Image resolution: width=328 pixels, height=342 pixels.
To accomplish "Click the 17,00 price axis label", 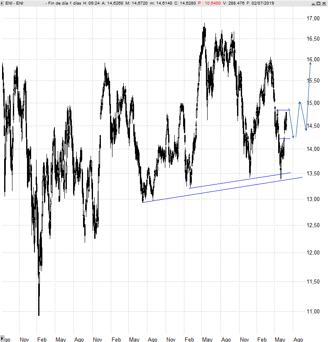I will click(313, 19).
